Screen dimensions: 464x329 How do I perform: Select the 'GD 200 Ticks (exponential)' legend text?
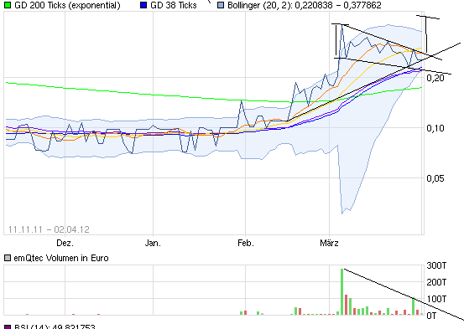tap(67, 5)
